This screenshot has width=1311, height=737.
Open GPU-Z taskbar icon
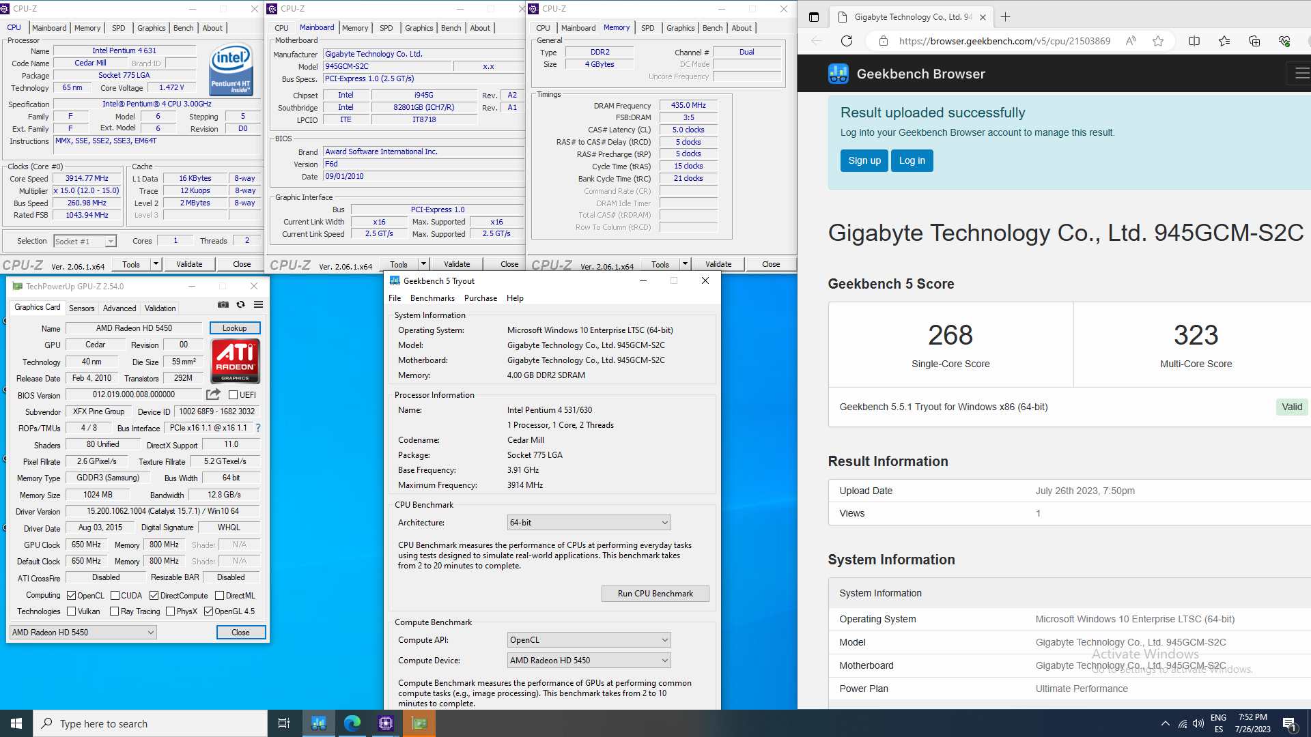click(419, 723)
